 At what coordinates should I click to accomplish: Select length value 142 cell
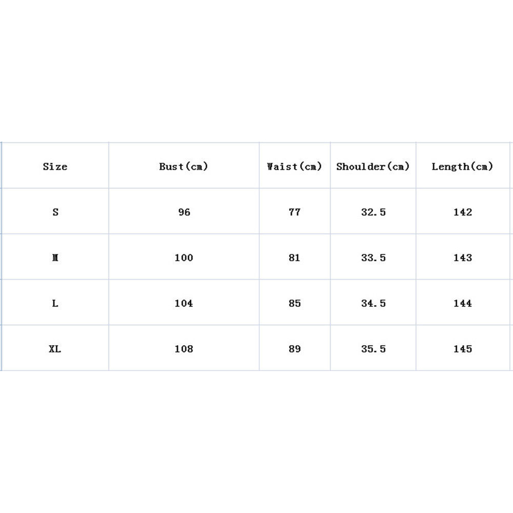click(462, 212)
